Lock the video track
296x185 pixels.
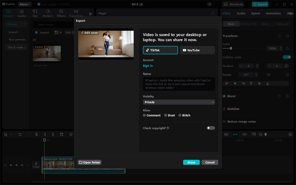(11, 165)
